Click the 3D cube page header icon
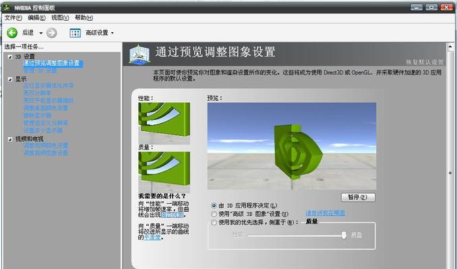This screenshot has height=269, width=457. [140, 54]
